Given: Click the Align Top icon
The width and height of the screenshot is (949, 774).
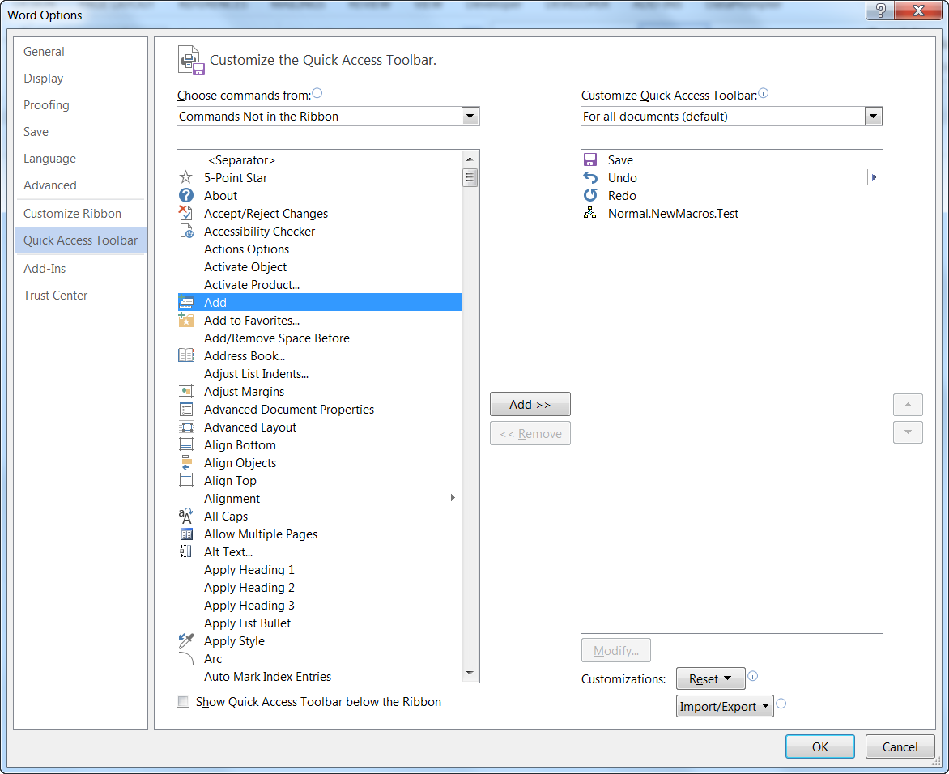Looking at the screenshot, I should pyautogui.click(x=185, y=480).
